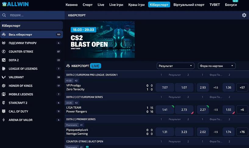Click the Honor of Kings icon

pyautogui.click(x=4, y=86)
